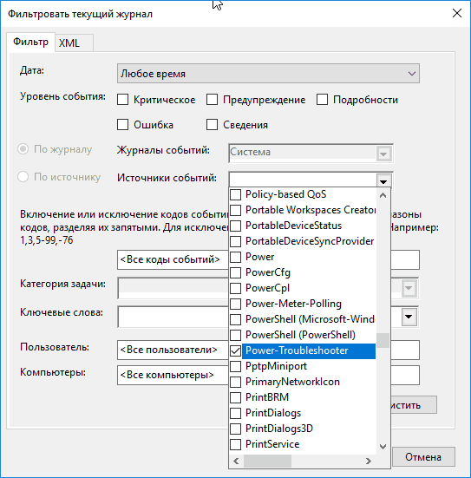
Task: Tick Power-Meter-Polling source
Action: tap(235, 304)
